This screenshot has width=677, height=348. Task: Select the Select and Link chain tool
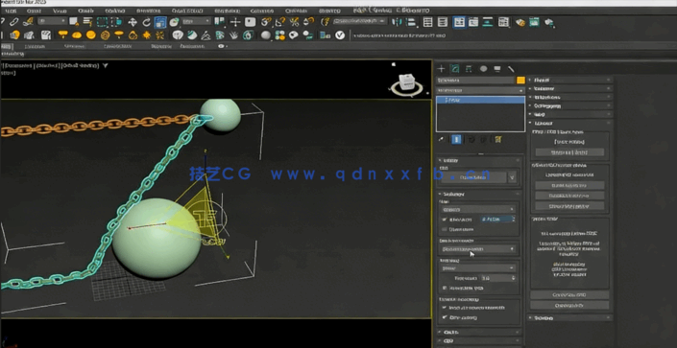pos(13,21)
